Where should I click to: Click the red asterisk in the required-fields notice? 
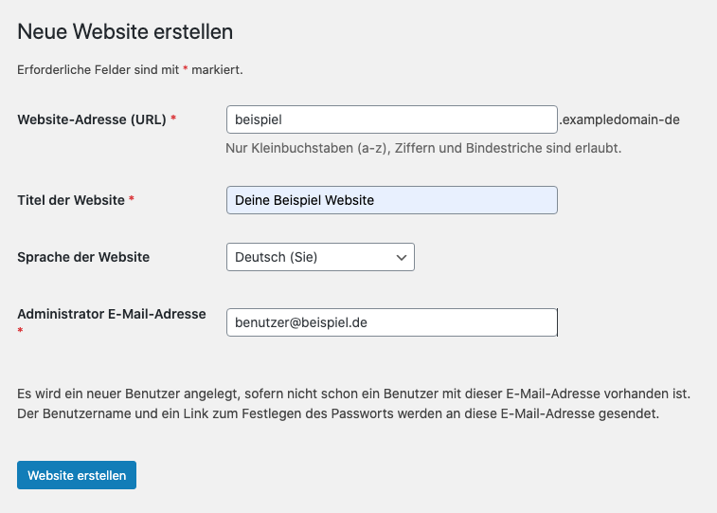coord(186,68)
